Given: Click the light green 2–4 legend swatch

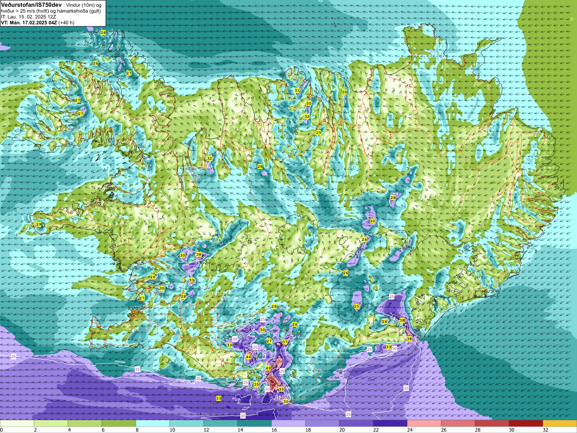Looking at the screenshot, I should 51,424.
